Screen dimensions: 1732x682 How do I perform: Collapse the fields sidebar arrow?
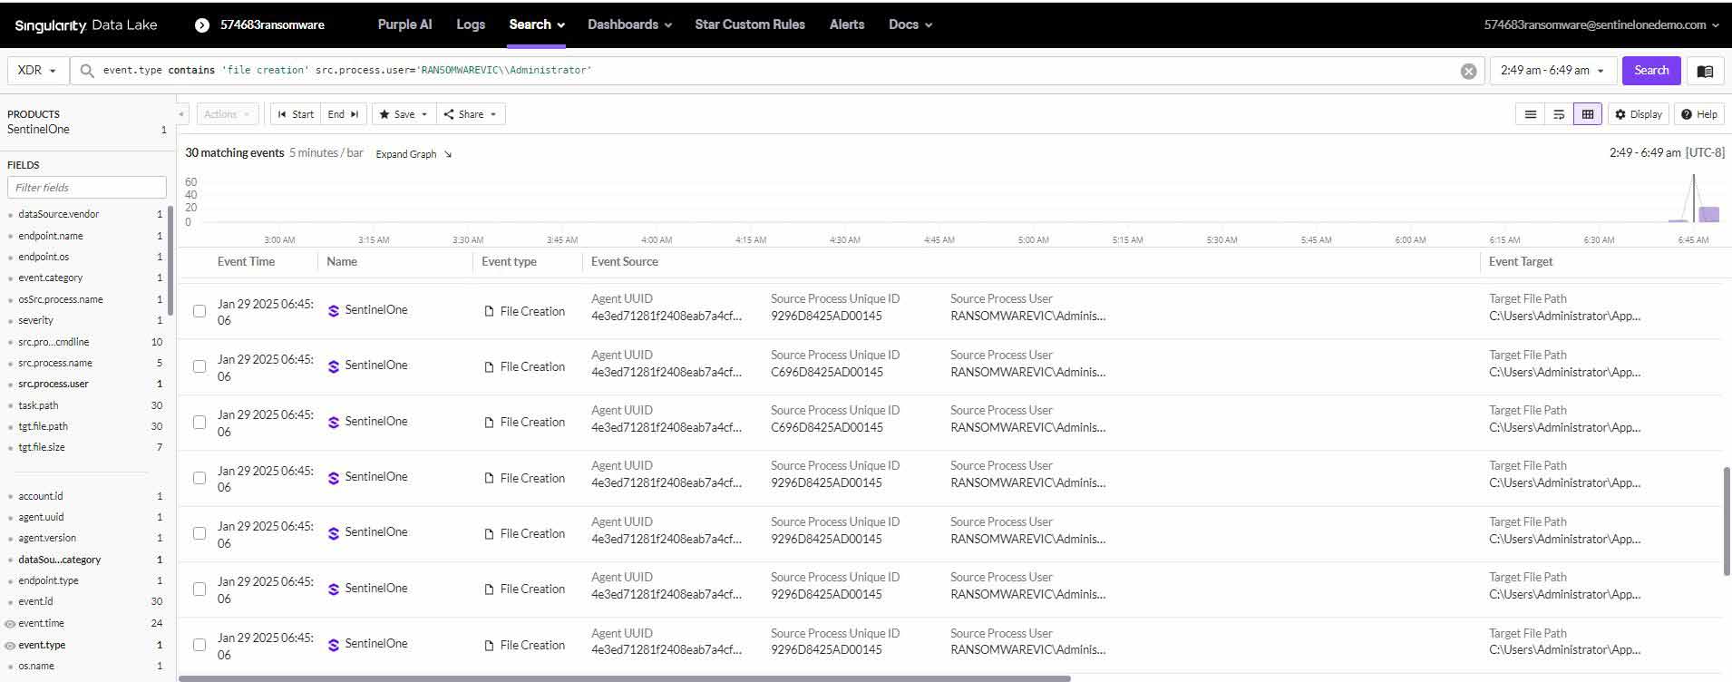181,114
